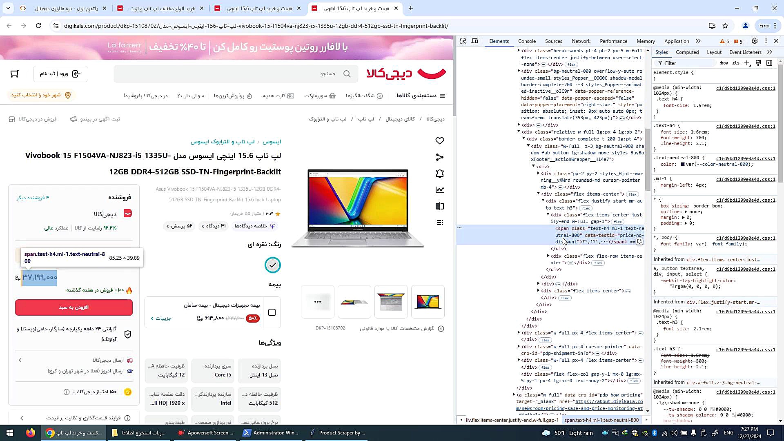Click the red add to cart button
This screenshot has width=784, height=441.
click(74, 307)
